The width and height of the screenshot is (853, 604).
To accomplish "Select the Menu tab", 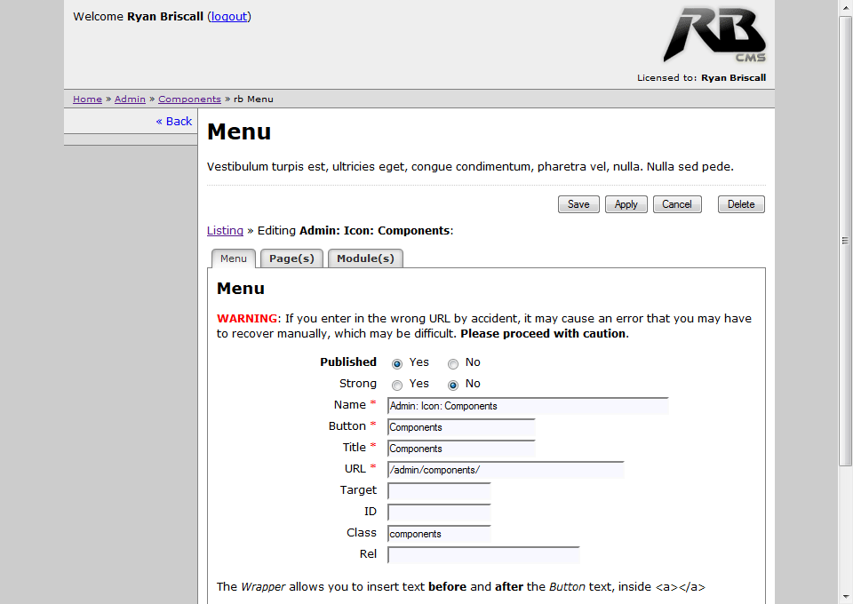I will click(234, 258).
